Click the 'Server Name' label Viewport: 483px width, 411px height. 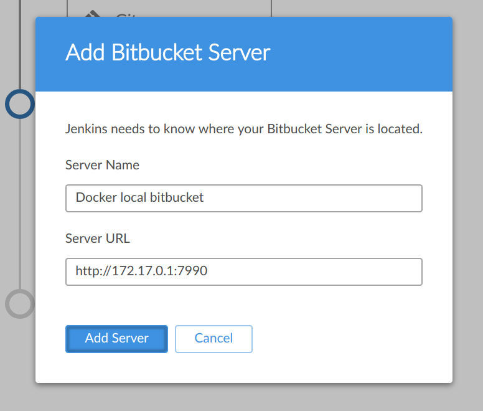point(102,165)
